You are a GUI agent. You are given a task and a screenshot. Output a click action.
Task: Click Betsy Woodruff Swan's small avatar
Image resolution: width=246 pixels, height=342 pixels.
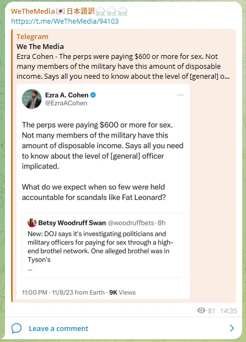tap(32, 222)
